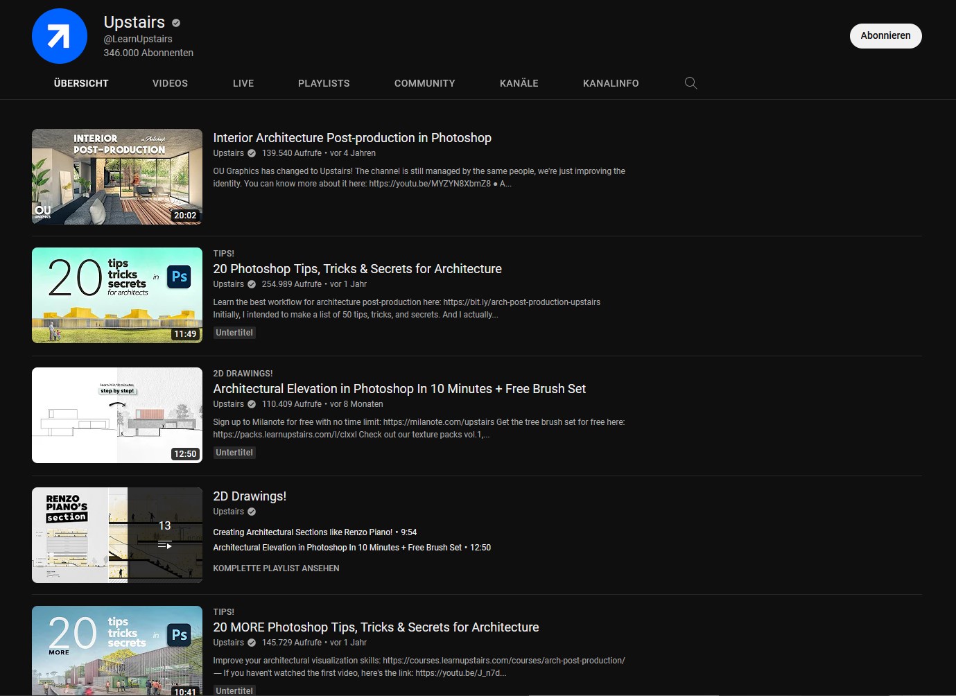This screenshot has height=696, width=956.
Task: Click the Upstairs channel name heading
Action: click(134, 22)
